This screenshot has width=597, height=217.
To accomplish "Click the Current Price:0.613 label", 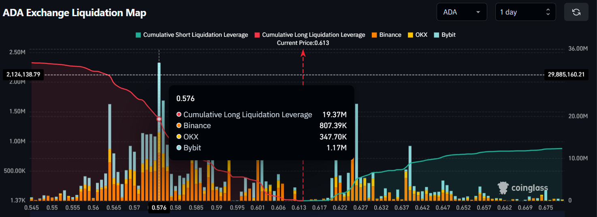I will 303,43.
